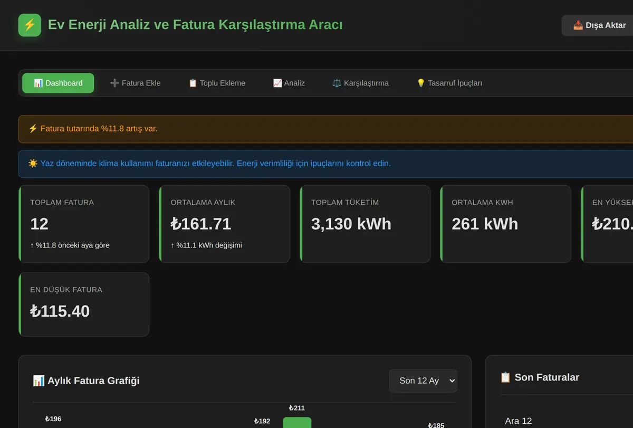The height and width of the screenshot is (428, 633).
Task: Click the ₺196 chart bar label
Action: pos(53,419)
